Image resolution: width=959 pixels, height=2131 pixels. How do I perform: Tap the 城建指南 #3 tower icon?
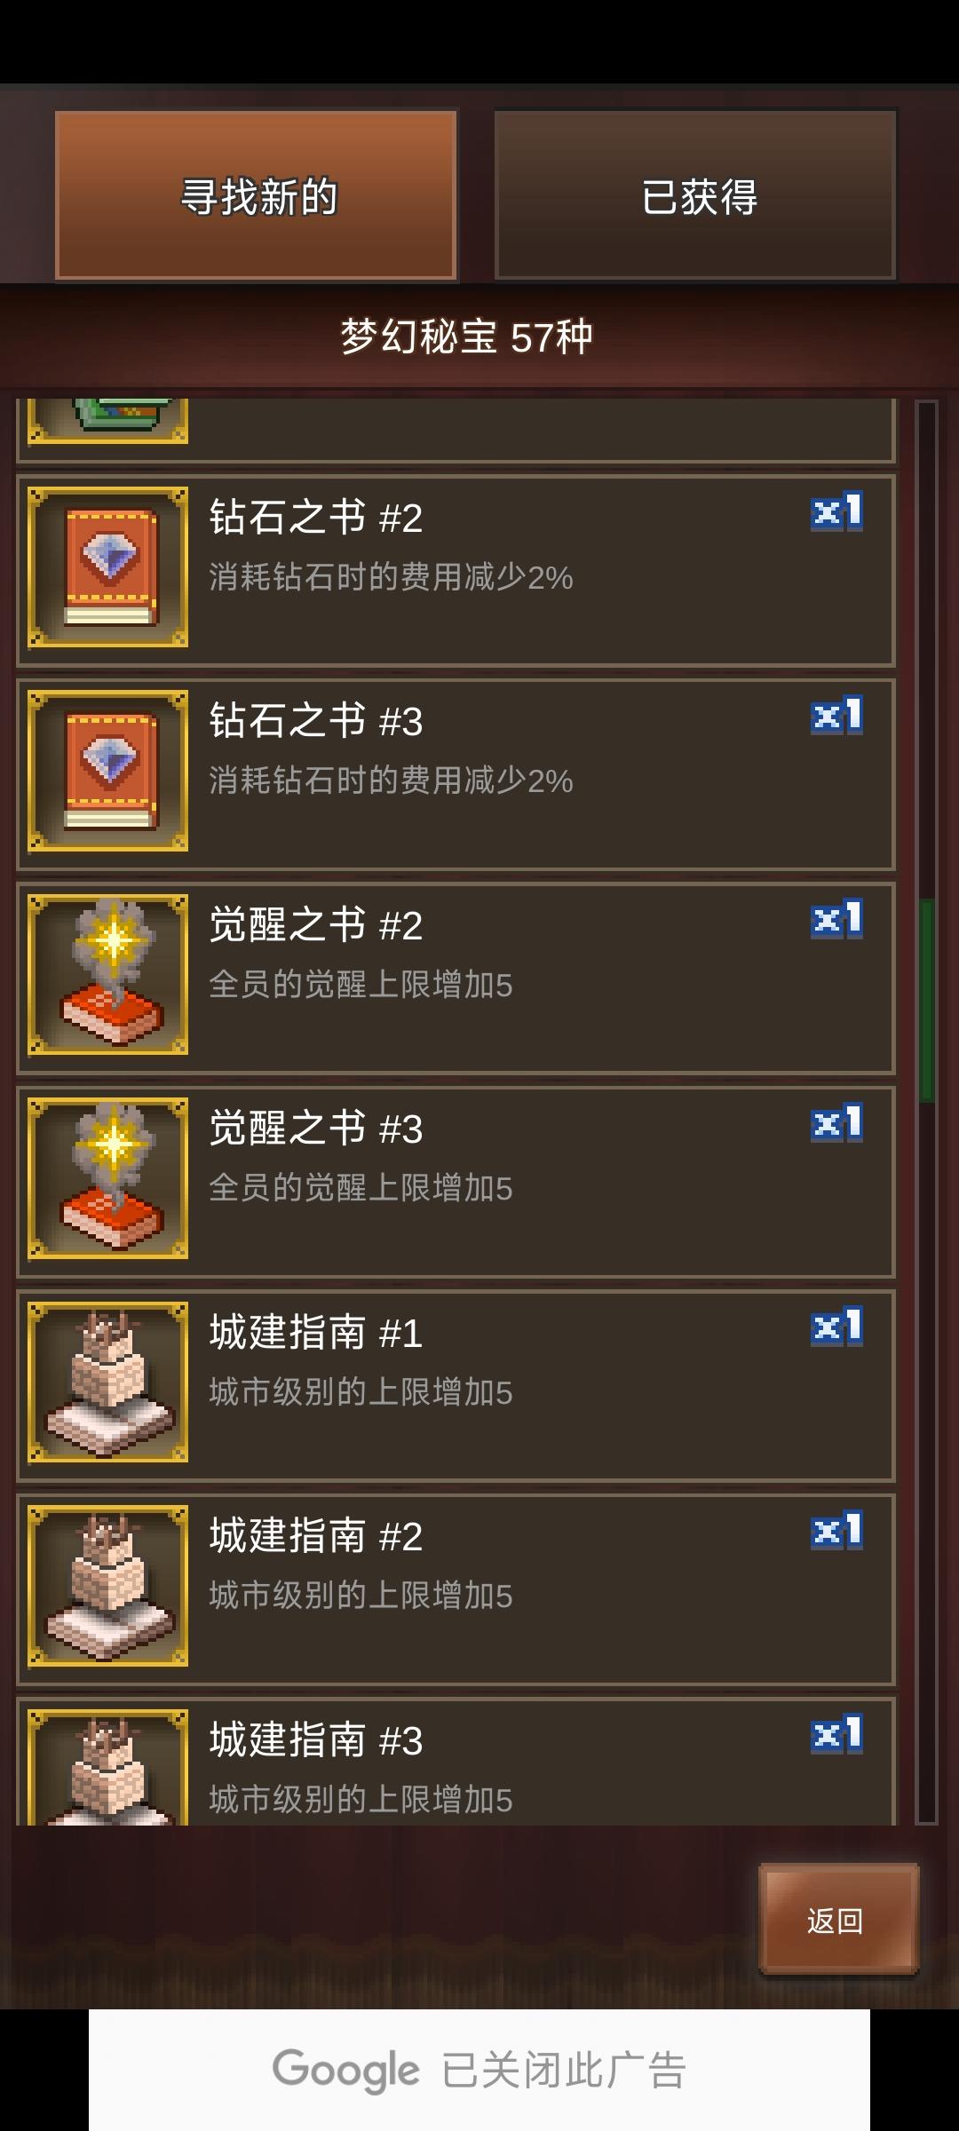107,1767
